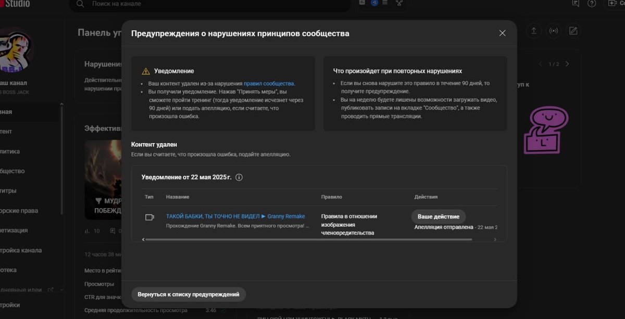Click the Место в рейтинге row
This screenshot has height=319, width=625.
click(x=103, y=271)
